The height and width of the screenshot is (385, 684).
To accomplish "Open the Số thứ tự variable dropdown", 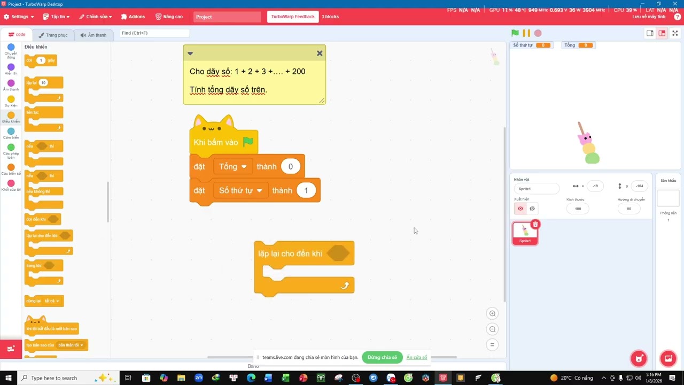I will 240,190.
